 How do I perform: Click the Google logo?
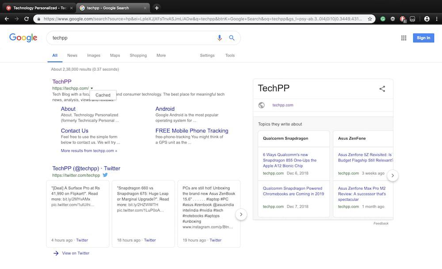(23, 38)
